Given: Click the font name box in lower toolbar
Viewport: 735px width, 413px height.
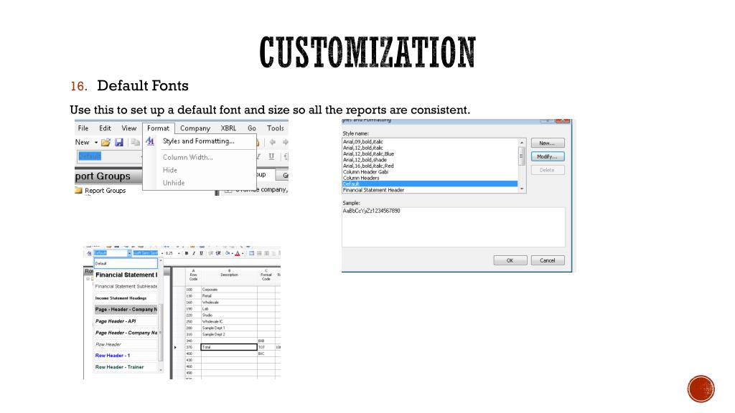Looking at the screenshot, I should click(x=145, y=253).
